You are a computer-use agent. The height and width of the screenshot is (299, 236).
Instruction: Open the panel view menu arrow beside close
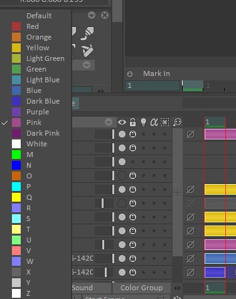coord(92,15)
